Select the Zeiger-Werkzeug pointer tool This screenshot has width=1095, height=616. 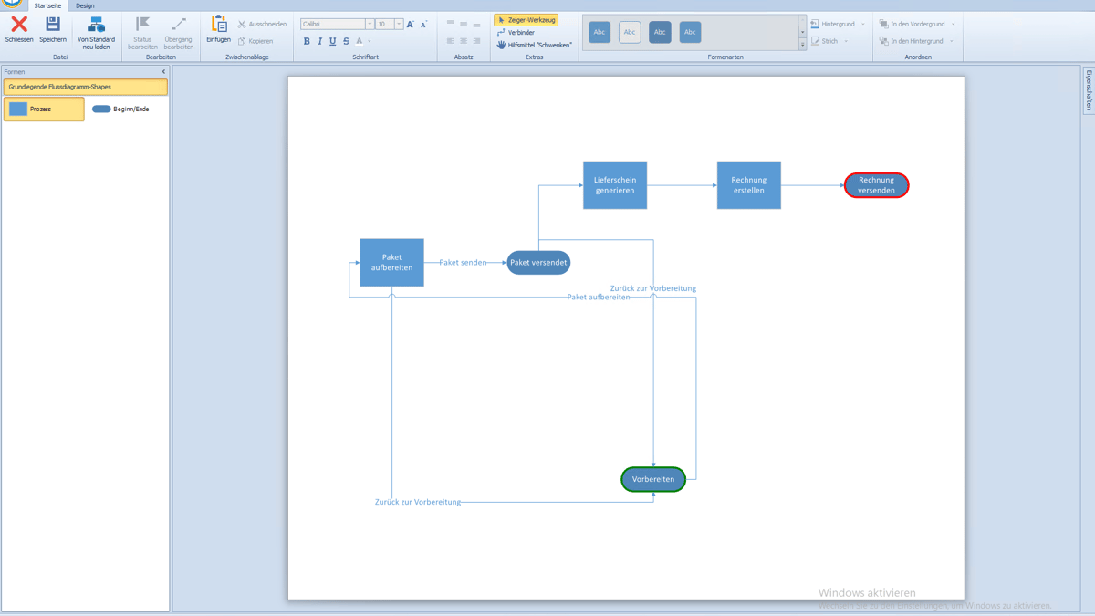pyautogui.click(x=527, y=20)
